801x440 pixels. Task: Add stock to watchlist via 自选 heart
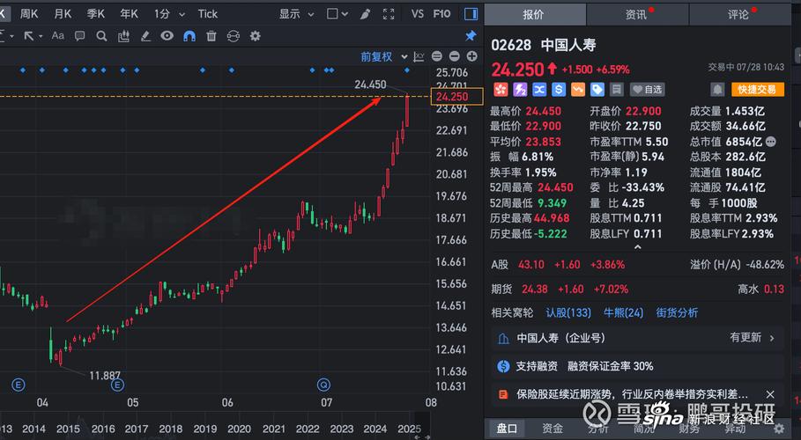click(648, 89)
